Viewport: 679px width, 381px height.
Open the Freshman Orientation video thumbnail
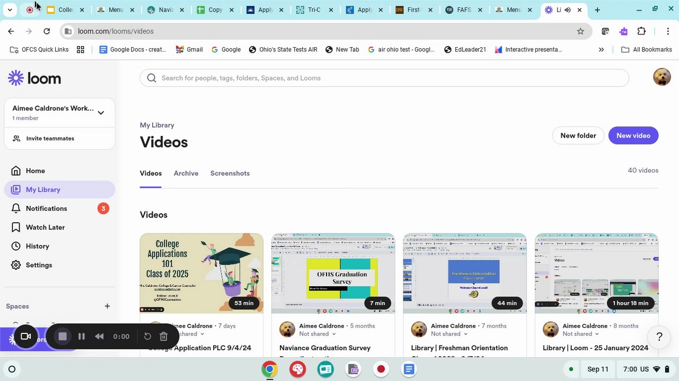tap(465, 273)
